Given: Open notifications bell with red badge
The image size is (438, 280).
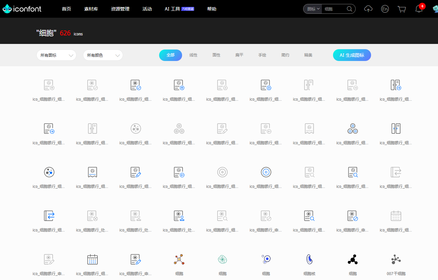Looking at the screenshot, I should coord(419,9).
